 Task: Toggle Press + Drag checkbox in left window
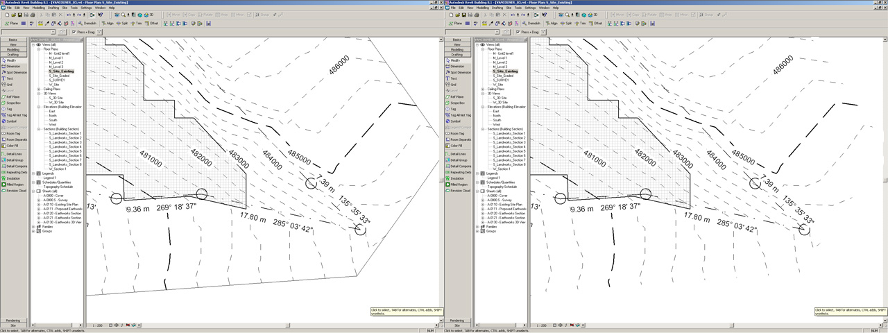click(74, 32)
